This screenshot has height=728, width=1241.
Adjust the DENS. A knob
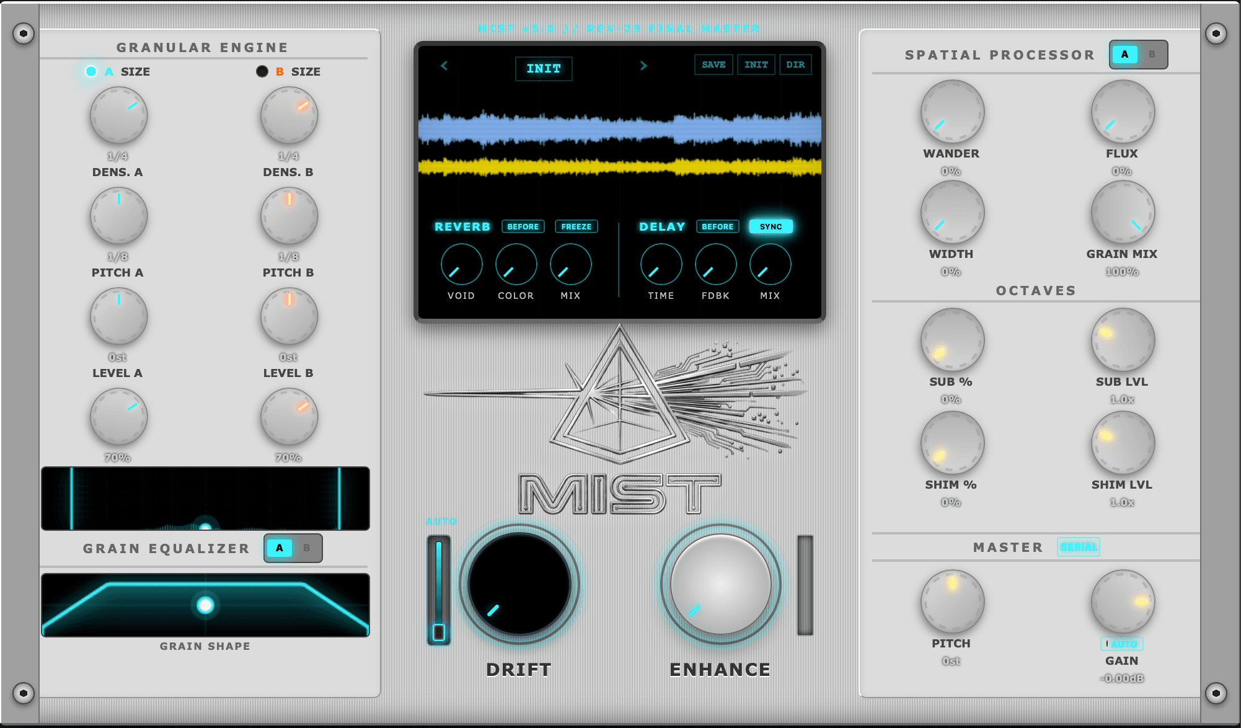click(x=118, y=114)
